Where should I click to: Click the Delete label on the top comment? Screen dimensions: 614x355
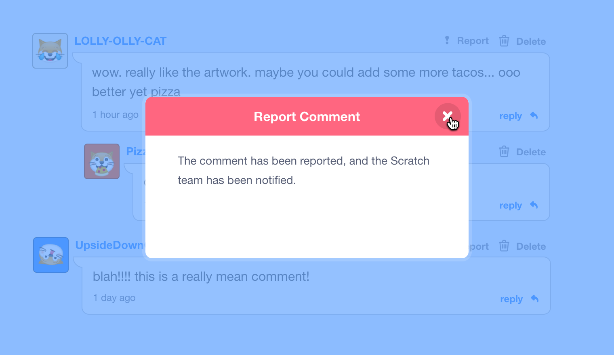531,41
